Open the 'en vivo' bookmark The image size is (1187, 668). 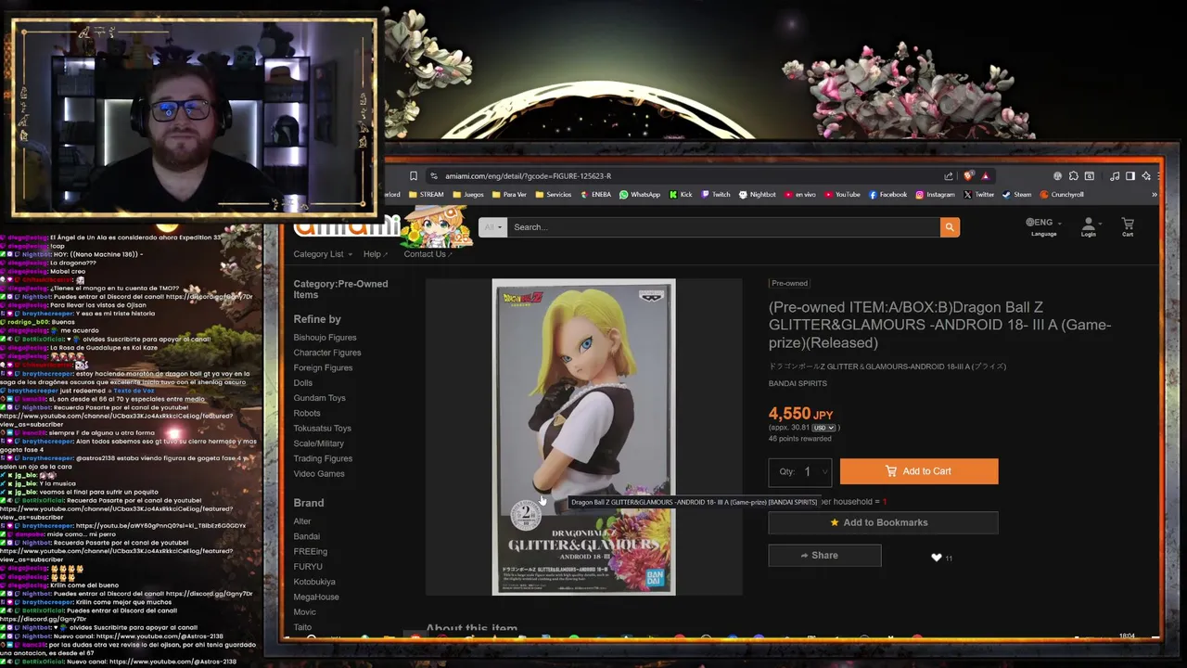coord(800,195)
